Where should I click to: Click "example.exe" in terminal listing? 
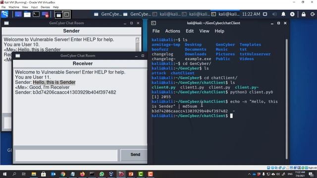(198, 59)
